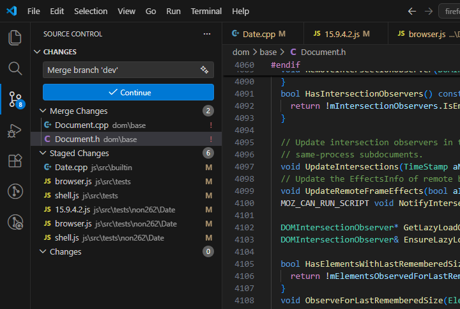Open the Search view in activity bar
This screenshot has height=309, width=460.
click(15, 68)
